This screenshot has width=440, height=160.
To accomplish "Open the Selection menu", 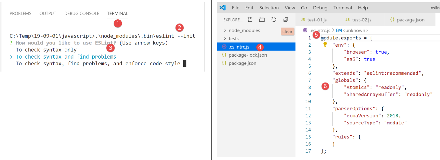I will click(x=269, y=8).
